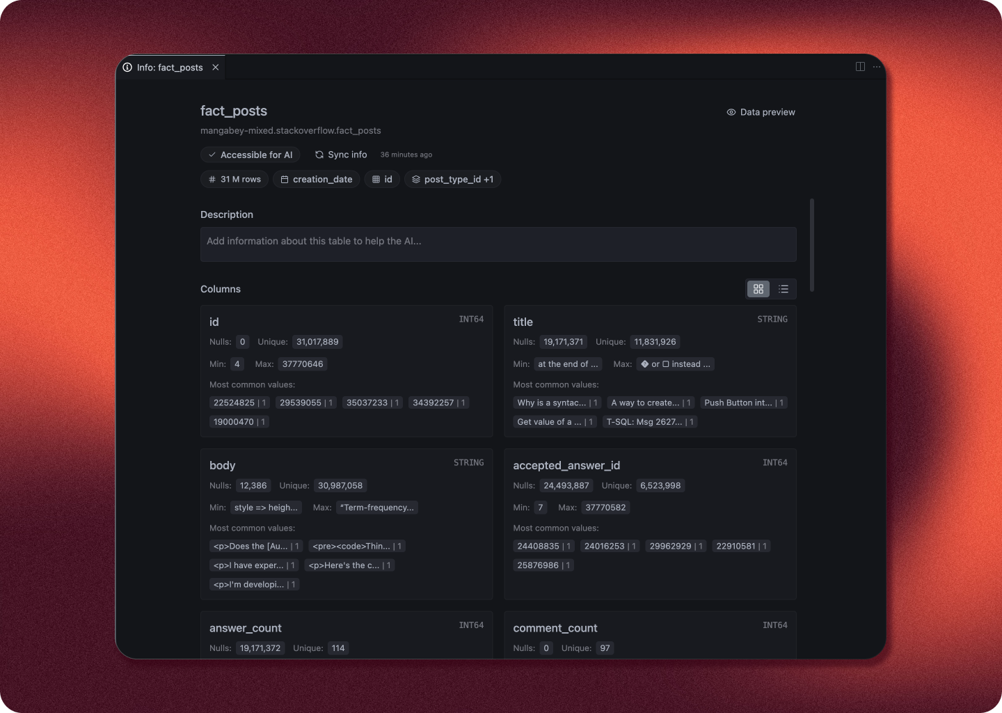The image size is (1002, 713).
Task: Click 'Push Button int...' common value
Action: (745, 403)
